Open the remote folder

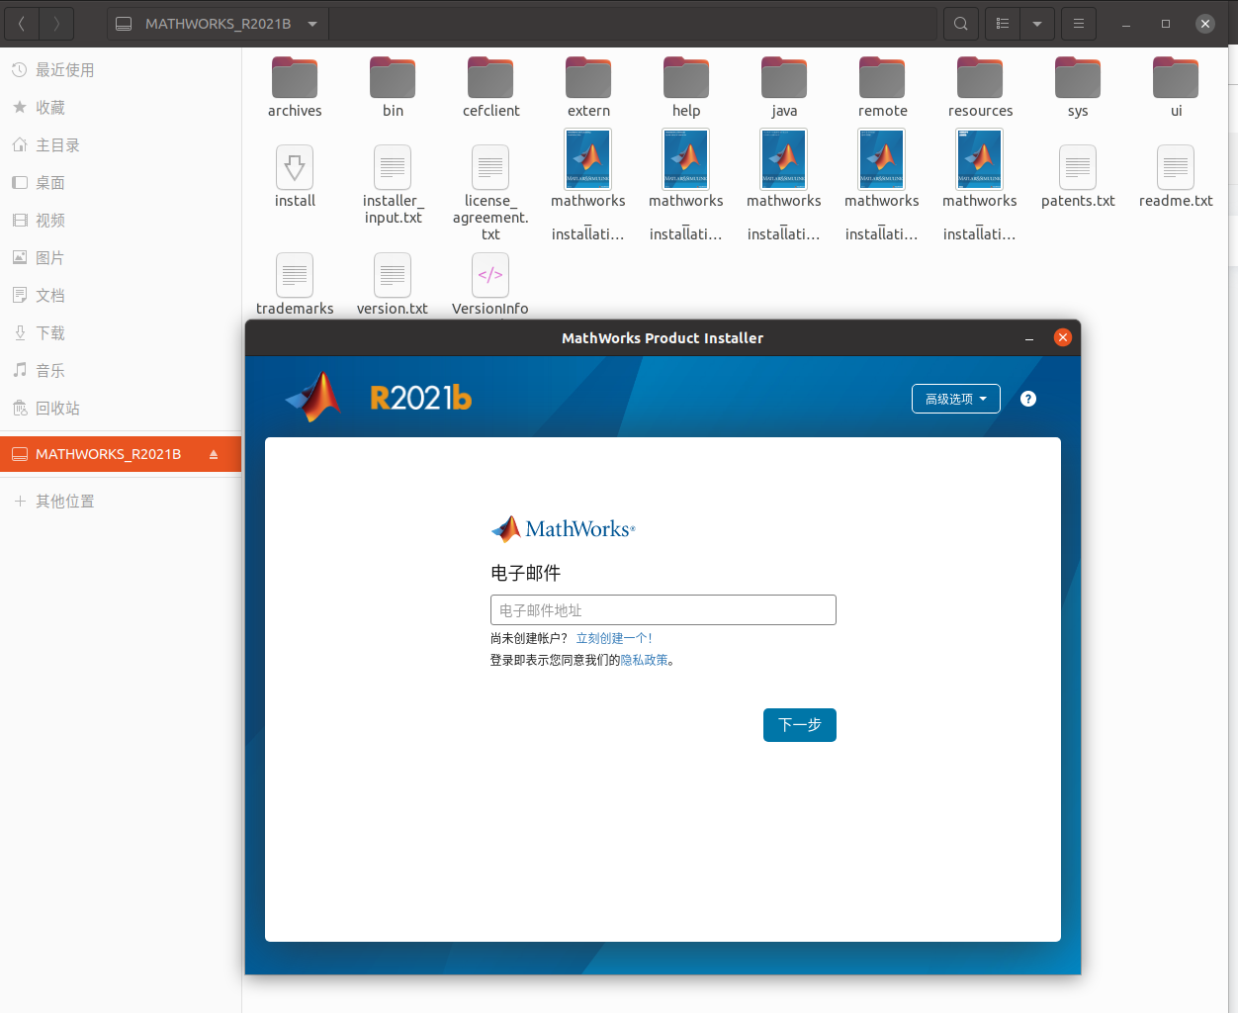pos(882,87)
